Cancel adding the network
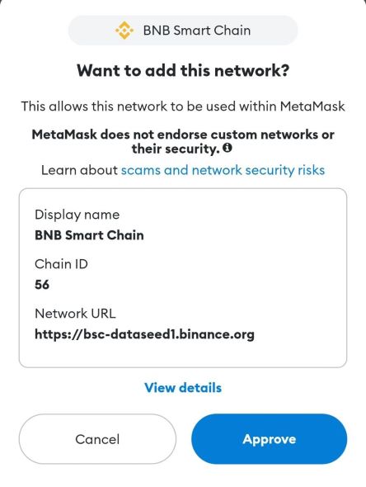 (97, 439)
